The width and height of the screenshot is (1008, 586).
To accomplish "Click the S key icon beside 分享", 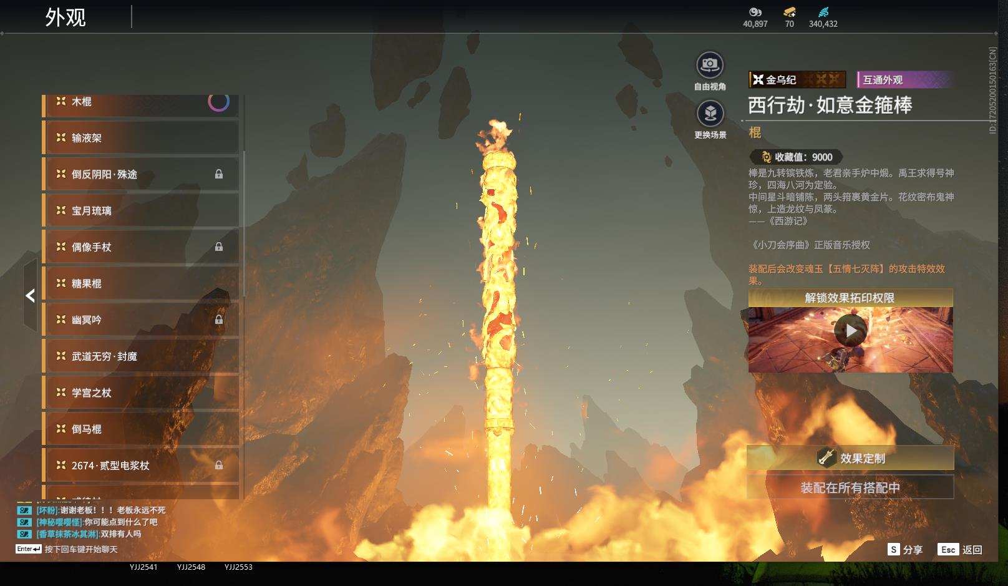I will click(894, 549).
